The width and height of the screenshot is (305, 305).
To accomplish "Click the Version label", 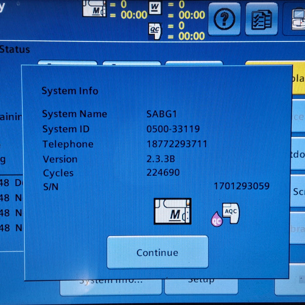I will [60, 159].
